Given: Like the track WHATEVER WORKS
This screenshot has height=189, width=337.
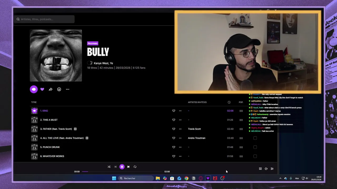Looking at the screenshot, I should click(x=174, y=156).
